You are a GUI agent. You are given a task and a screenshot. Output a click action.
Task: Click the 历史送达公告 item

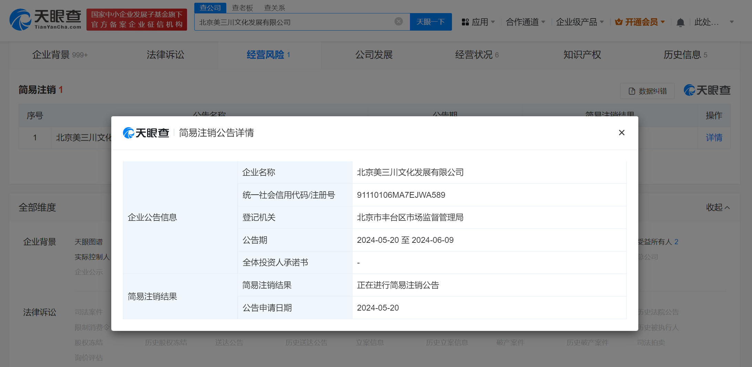click(x=306, y=343)
